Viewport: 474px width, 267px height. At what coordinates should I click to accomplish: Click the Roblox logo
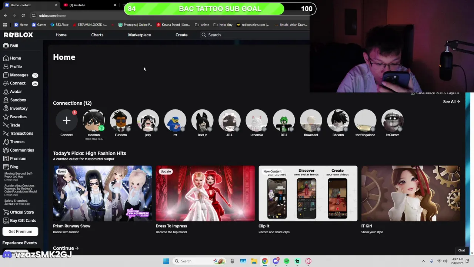[19, 35]
